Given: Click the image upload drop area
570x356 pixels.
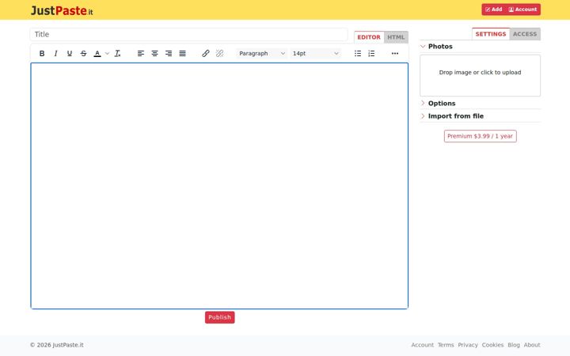Looking at the screenshot, I should point(480,76).
